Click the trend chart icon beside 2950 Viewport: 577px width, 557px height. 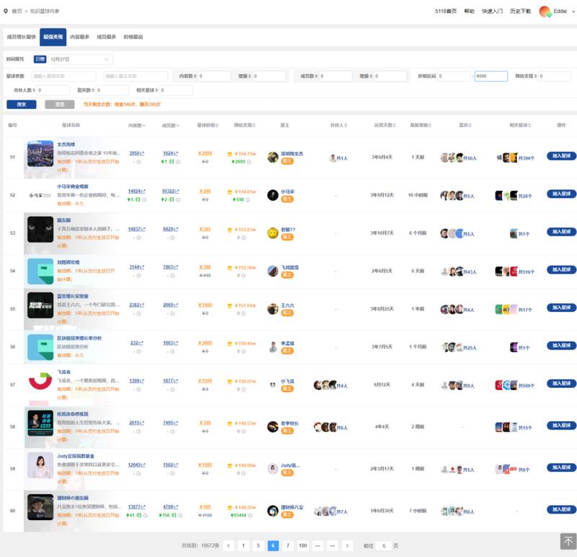pos(142,153)
